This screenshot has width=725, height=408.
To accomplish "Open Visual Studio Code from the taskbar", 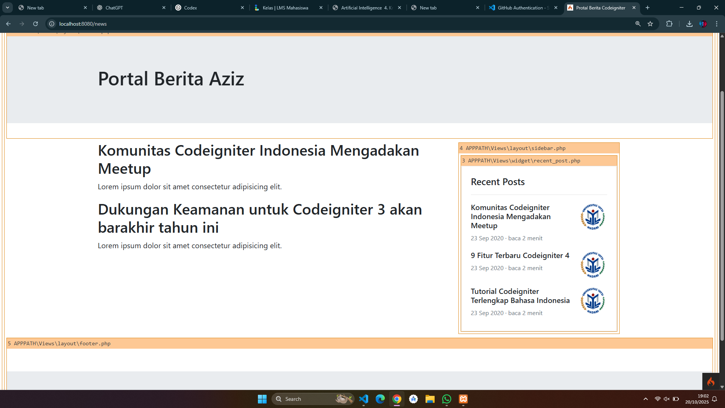I will pos(363,399).
